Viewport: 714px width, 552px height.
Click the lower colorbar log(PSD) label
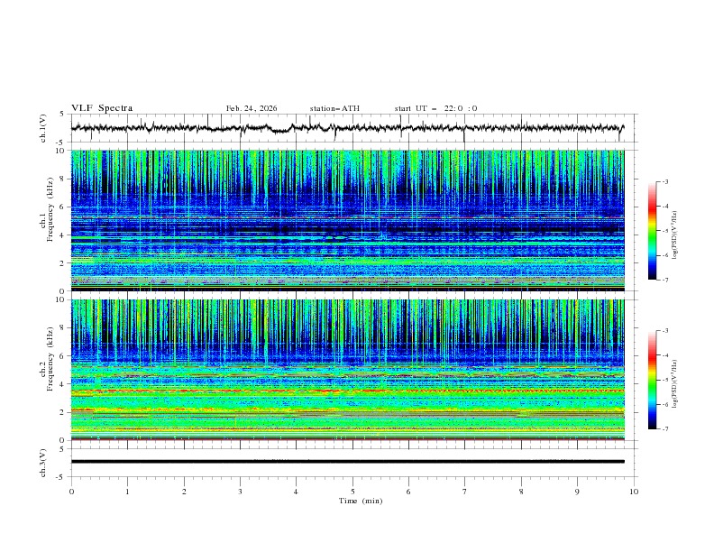(x=675, y=384)
